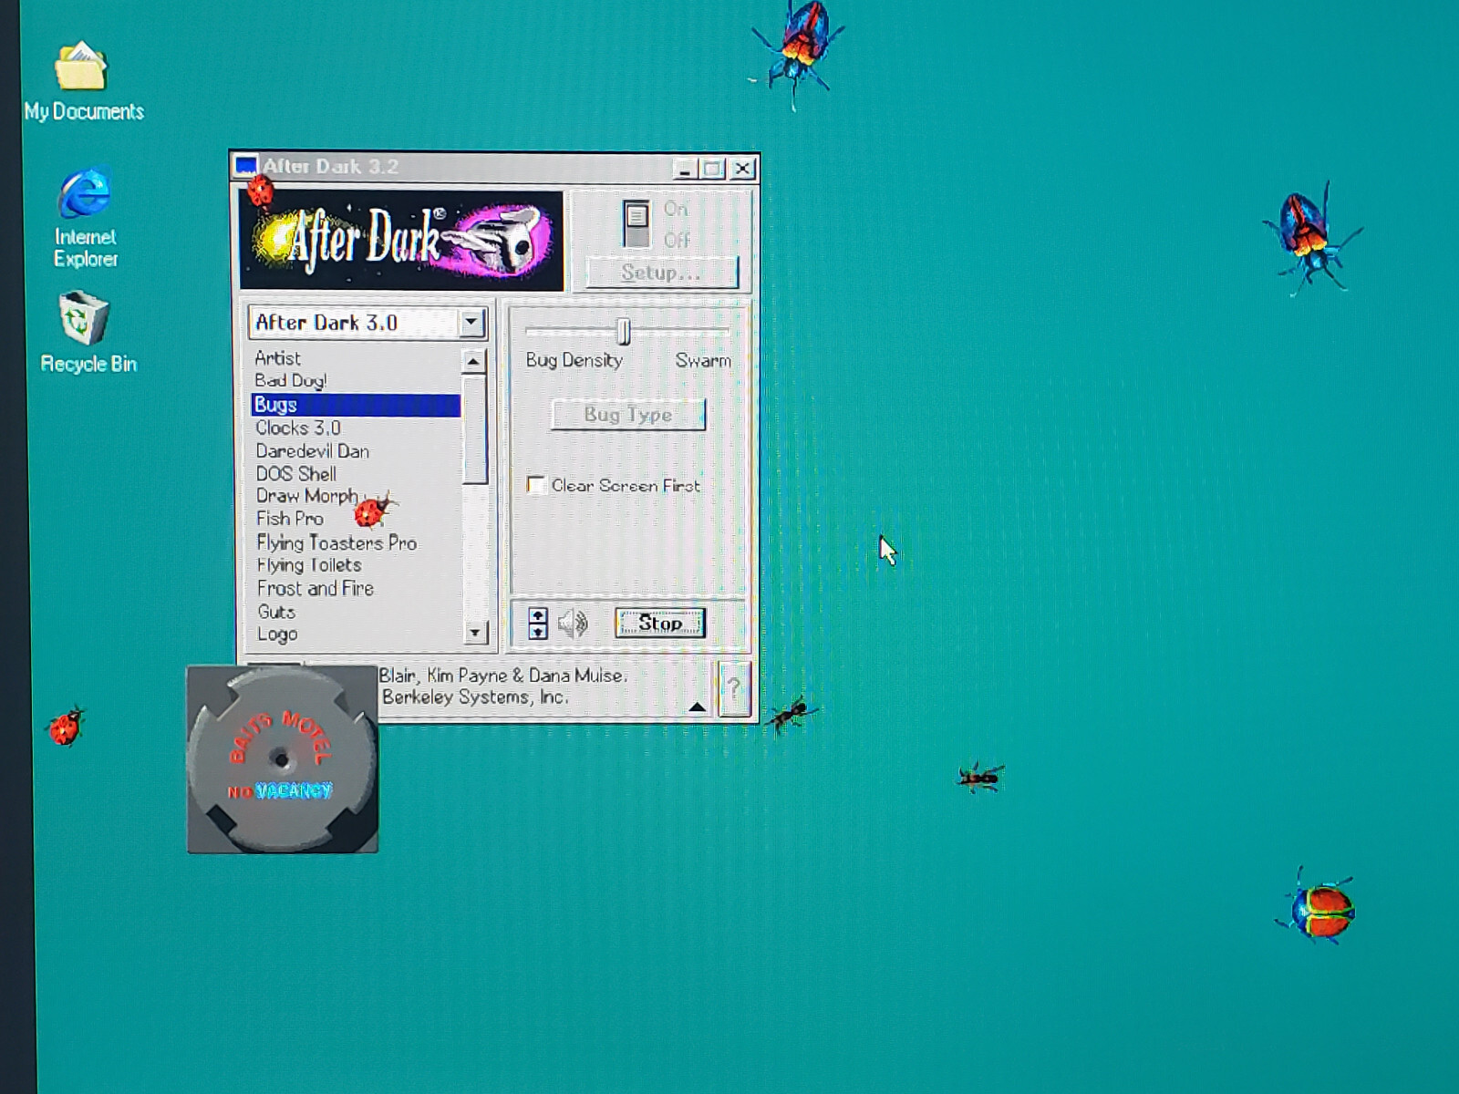Screen dimensions: 1459x1094
Task: Click the Bug Density slider handle
Action: pos(624,331)
